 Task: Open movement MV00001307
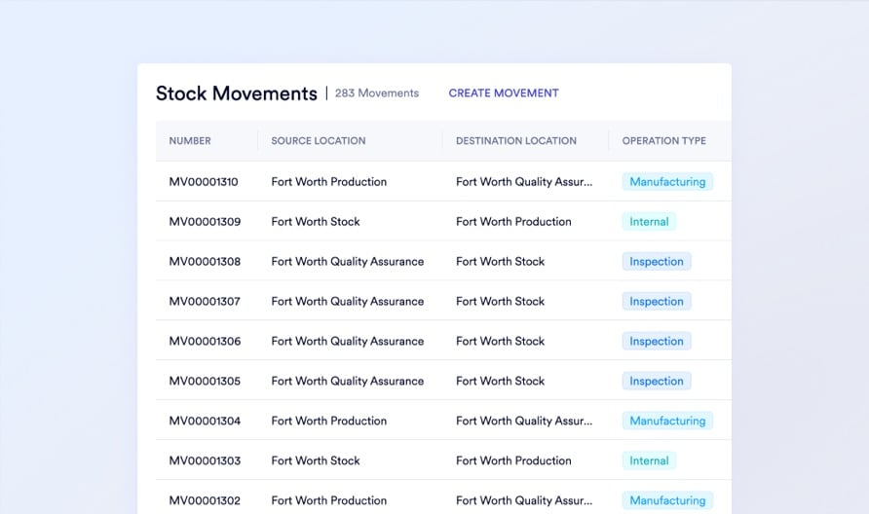coord(205,302)
